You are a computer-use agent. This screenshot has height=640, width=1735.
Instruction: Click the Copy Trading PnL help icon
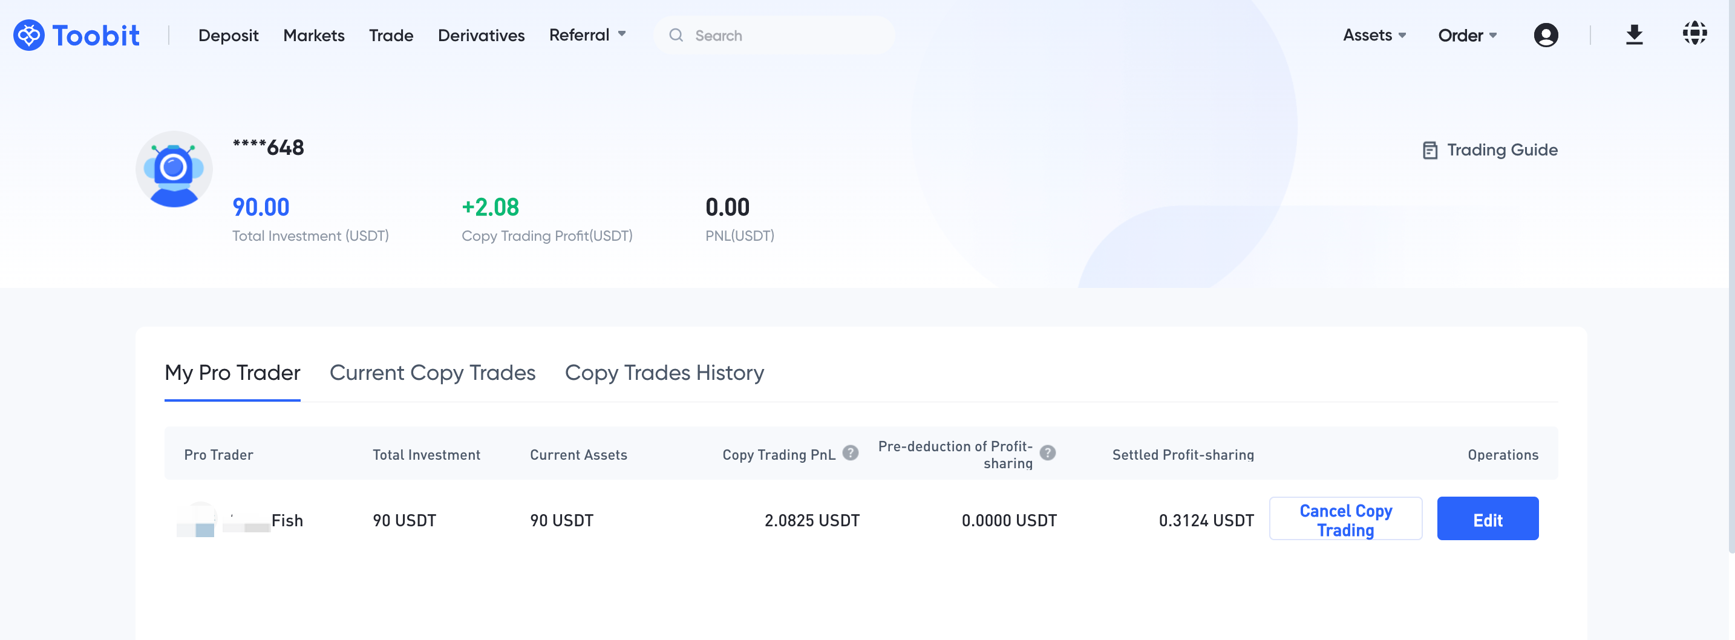[850, 454]
